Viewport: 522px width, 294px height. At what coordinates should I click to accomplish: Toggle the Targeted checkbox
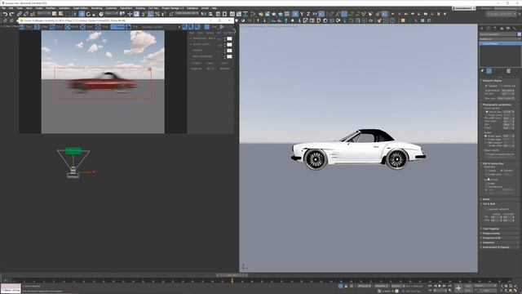[486, 86]
